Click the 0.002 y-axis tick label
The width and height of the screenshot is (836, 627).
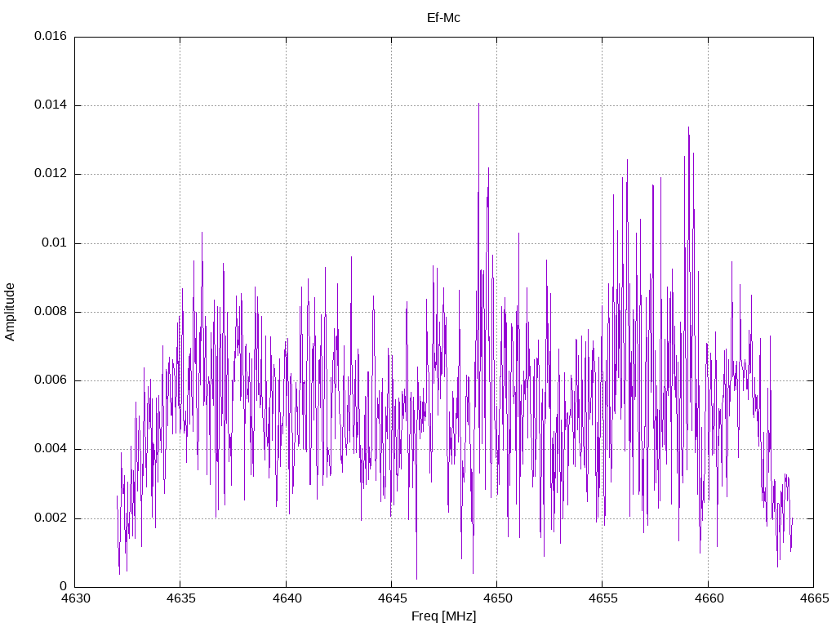(51, 518)
